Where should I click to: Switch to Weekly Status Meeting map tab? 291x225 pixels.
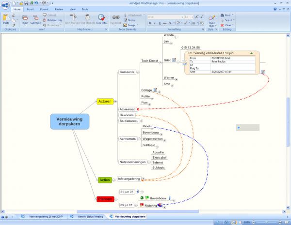click(x=90, y=216)
